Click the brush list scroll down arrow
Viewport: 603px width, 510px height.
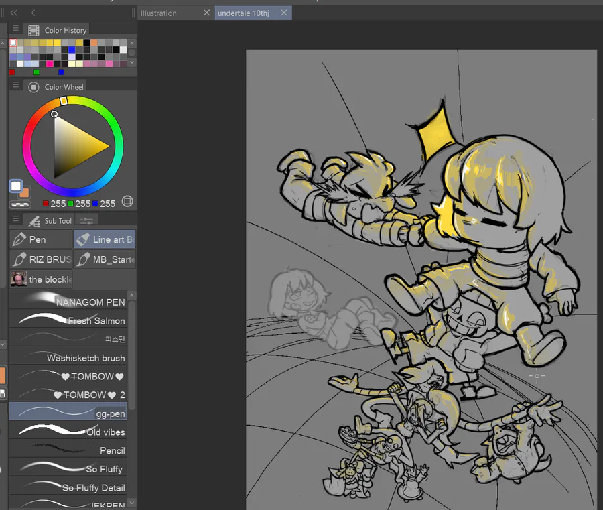coord(132,503)
